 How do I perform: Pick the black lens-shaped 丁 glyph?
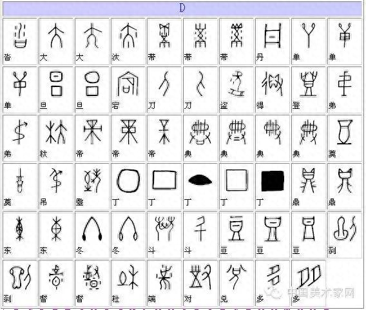(200, 186)
